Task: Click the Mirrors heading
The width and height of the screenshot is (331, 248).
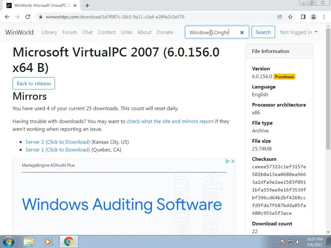Action: (29, 96)
